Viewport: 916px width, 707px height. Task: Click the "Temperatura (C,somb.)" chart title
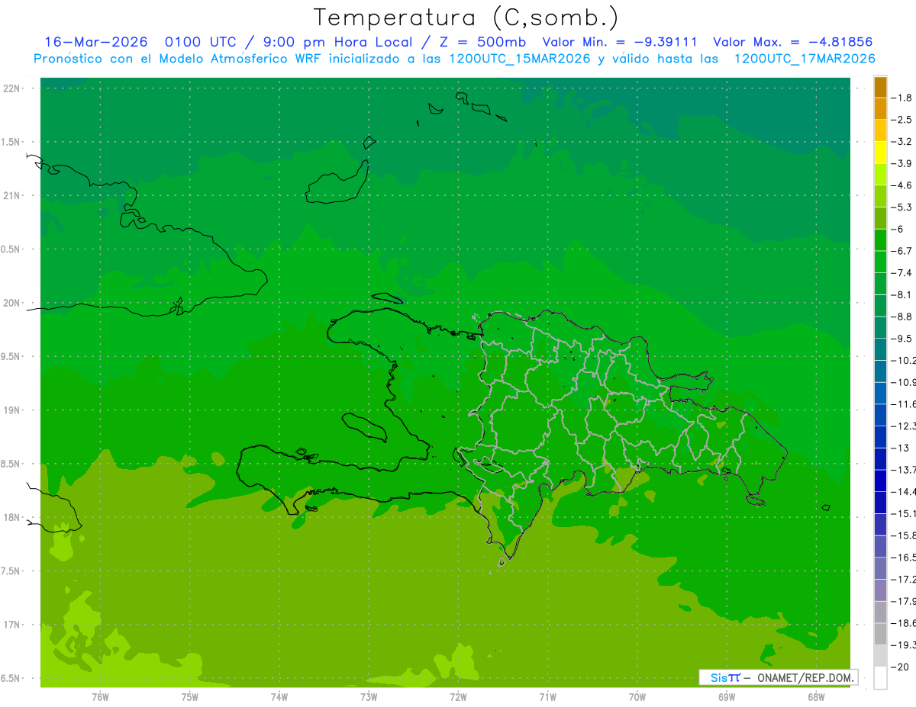click(x=465, y=18)
